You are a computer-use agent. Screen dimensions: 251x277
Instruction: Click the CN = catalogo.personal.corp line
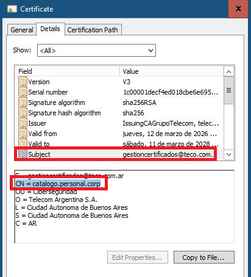[58, 184]
